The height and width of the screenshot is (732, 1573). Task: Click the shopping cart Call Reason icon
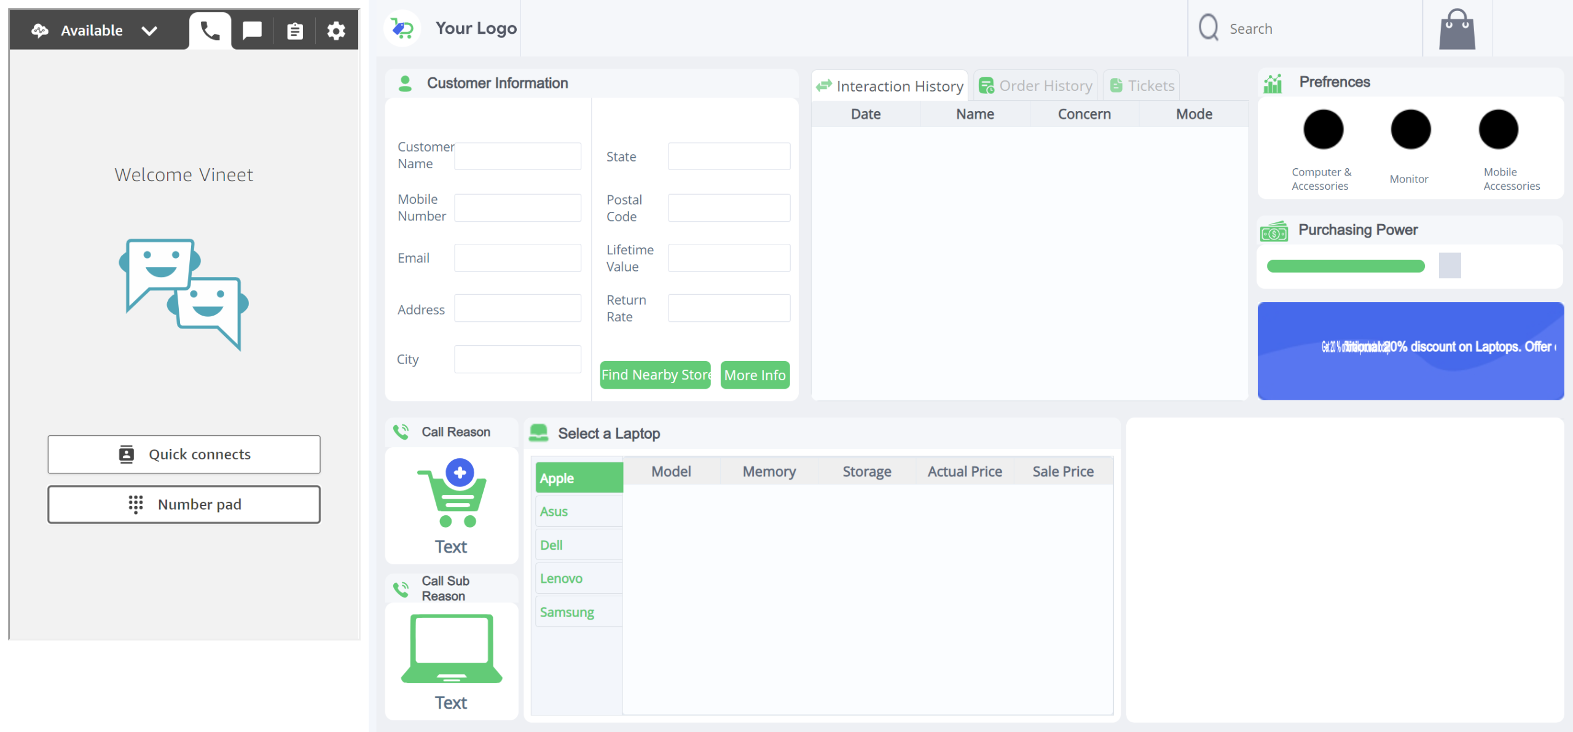click(x=452, y=493)
